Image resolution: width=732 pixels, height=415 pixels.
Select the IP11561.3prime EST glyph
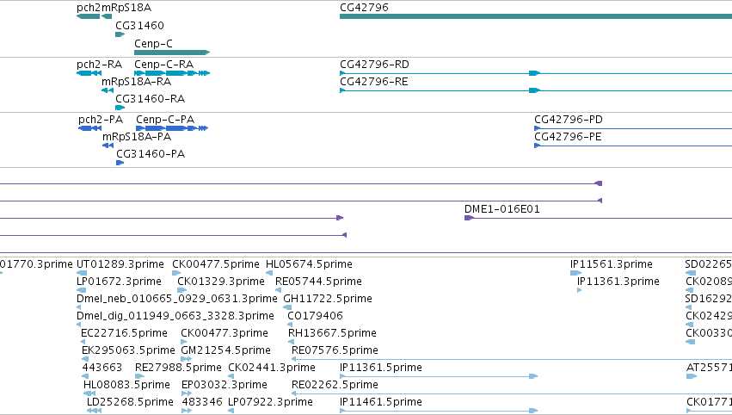point(576,273)
